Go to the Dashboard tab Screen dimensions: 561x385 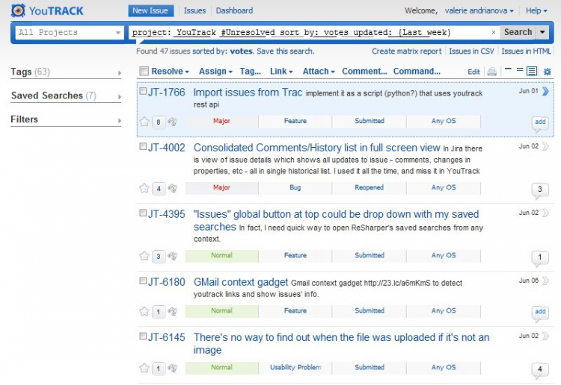234,10
